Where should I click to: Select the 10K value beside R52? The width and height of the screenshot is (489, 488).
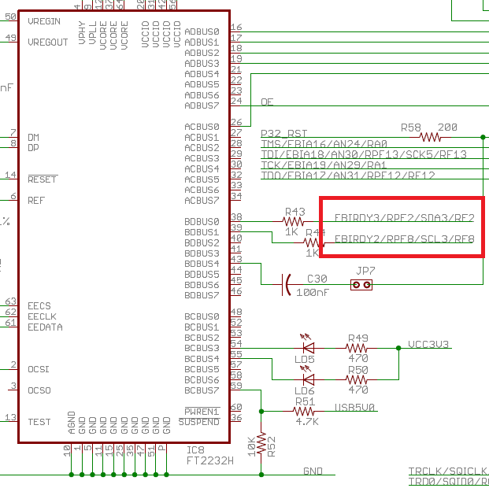point(252,446)
